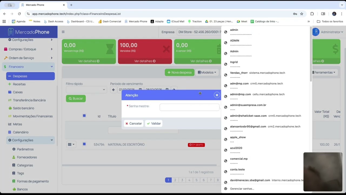Expand Ordem de Serviço sidebar section

[29, 58]
